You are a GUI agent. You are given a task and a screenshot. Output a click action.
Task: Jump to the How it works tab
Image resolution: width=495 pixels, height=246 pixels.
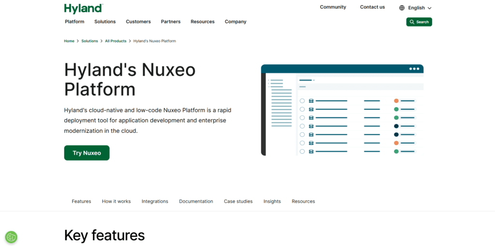pyautogui.click(x=116, y=201)
